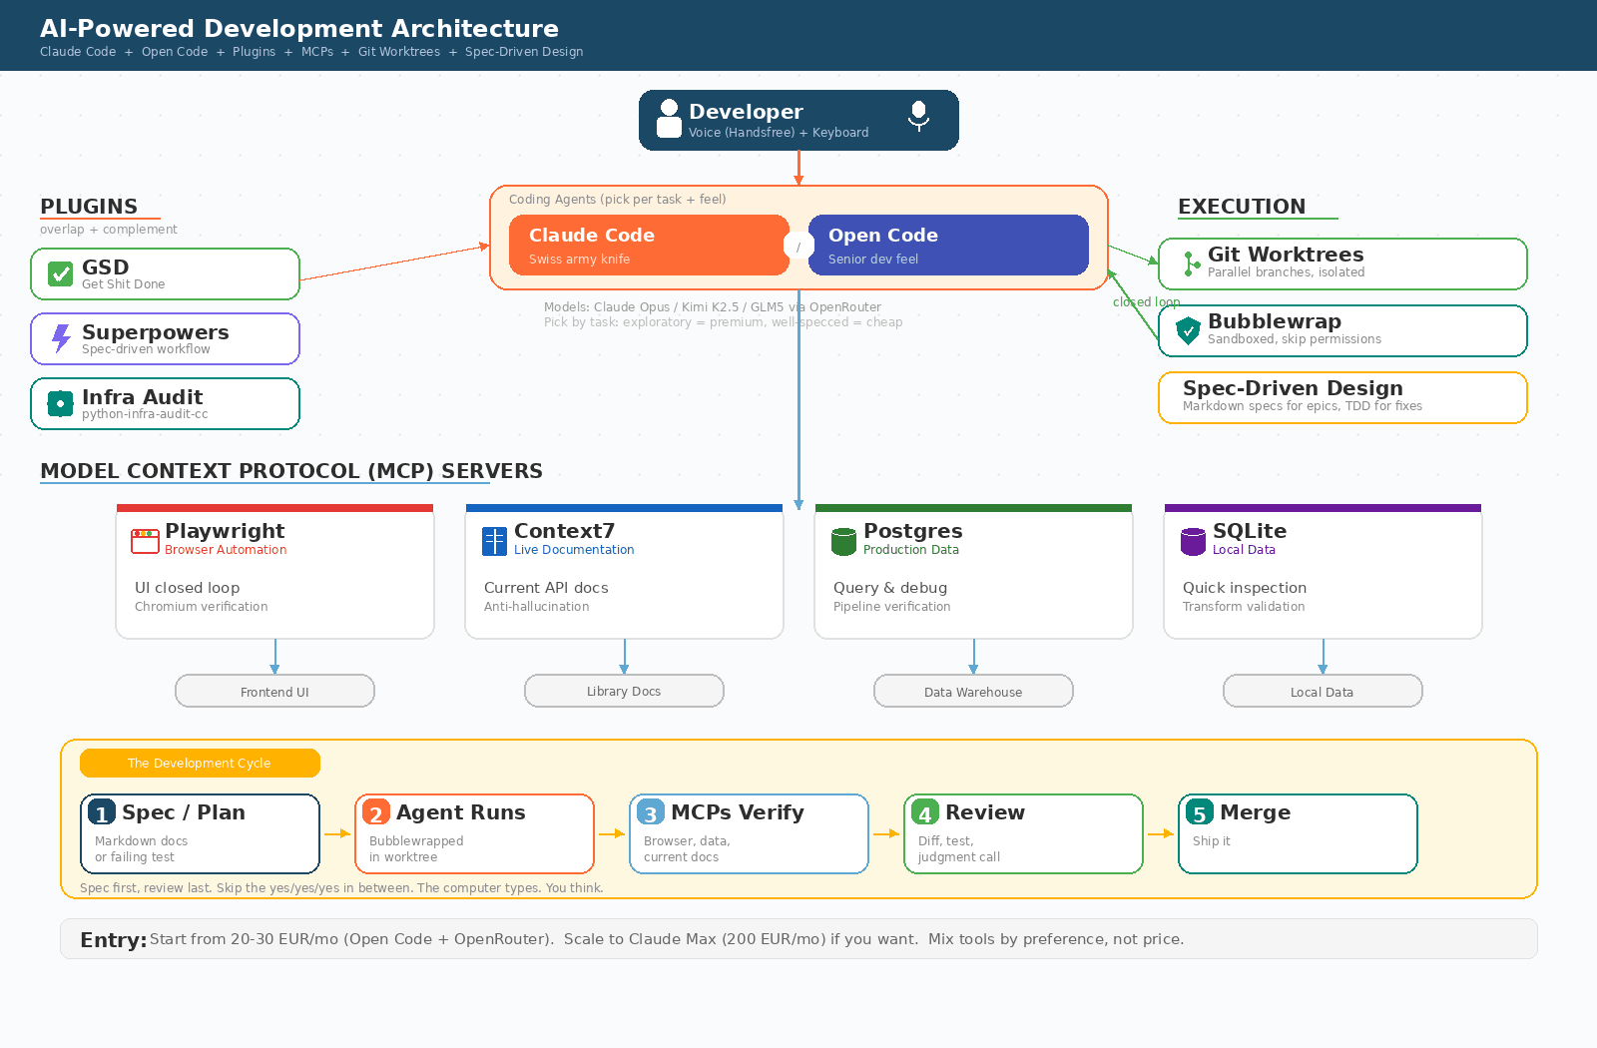Click 'Query & debug' text in Postgres card
Image resolution: width=1597 pixels, height=1048 pixels.
click(890, 588)
